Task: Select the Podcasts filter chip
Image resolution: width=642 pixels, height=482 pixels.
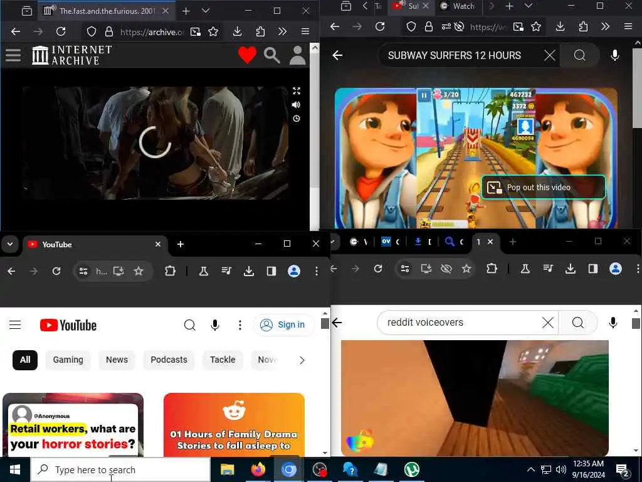Action: point(169,360)
